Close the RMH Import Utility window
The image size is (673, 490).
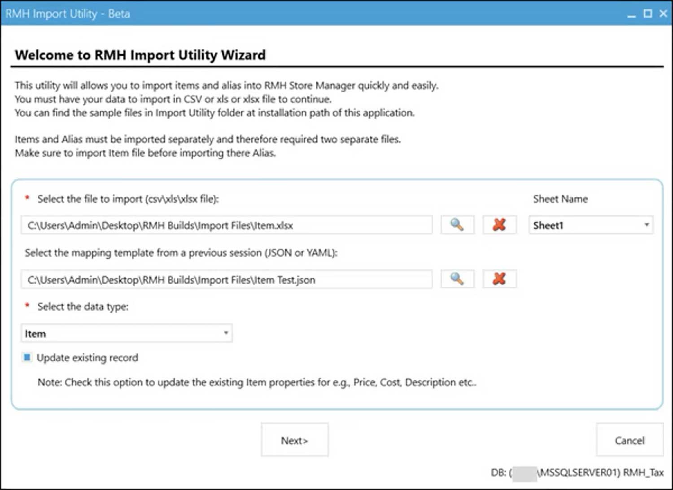pos(663,13)
